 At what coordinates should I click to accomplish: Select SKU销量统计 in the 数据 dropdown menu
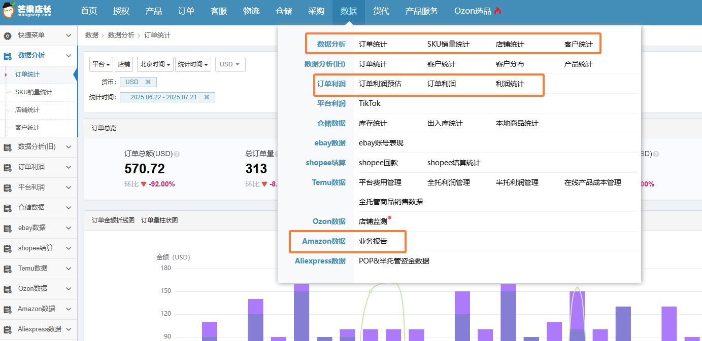click(449, 44)
